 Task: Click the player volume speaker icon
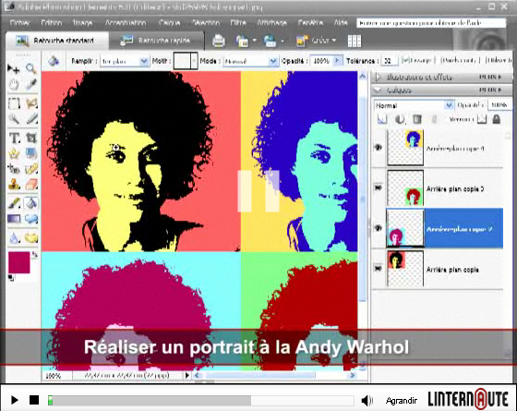[367, 401]
